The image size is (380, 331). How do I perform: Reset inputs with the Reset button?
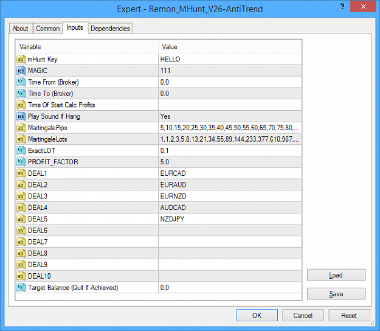pyautogui.click(x=349, y=315)
